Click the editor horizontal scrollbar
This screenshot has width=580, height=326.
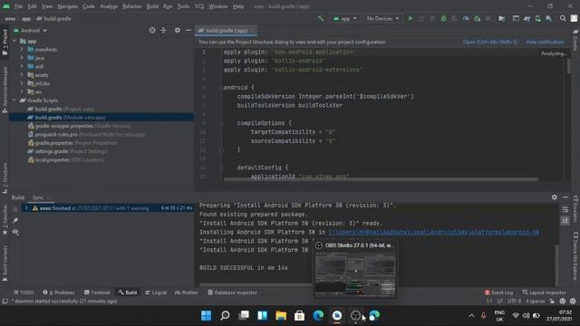[381, 179]
